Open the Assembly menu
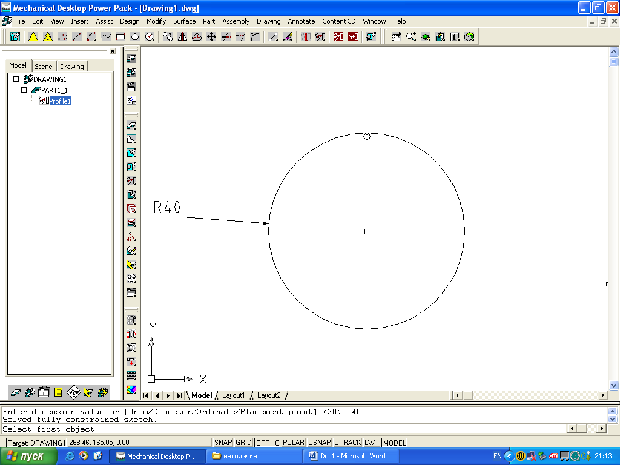The image size is (620, 465). [236, 21]
